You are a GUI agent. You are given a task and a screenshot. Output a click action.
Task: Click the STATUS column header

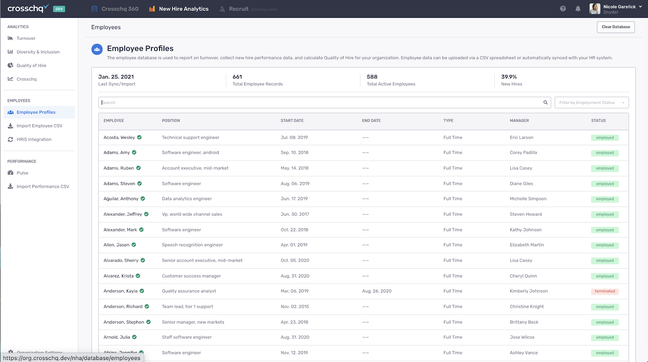(x=598, y=121)
